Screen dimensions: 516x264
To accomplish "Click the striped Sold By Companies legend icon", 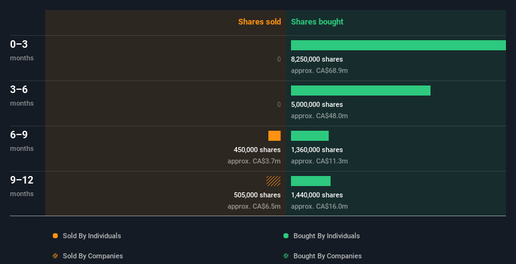I will click(55, 256).
